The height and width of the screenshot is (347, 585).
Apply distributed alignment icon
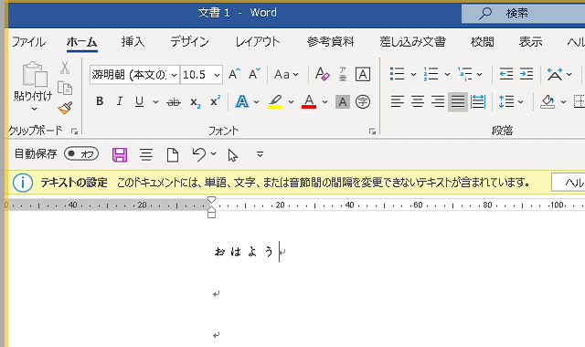(478, 101)
